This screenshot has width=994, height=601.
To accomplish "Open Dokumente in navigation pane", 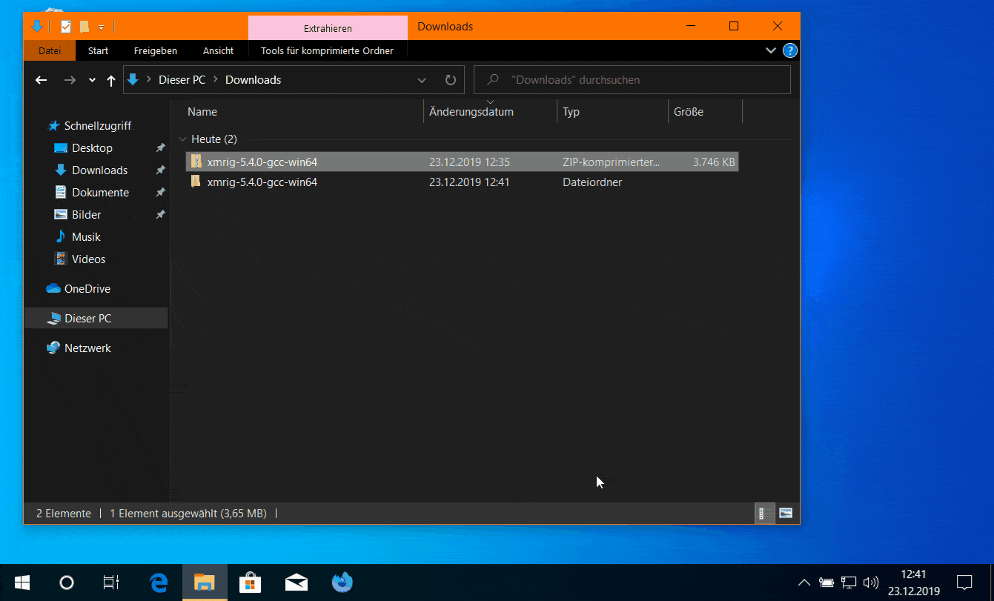I will 100,193.
